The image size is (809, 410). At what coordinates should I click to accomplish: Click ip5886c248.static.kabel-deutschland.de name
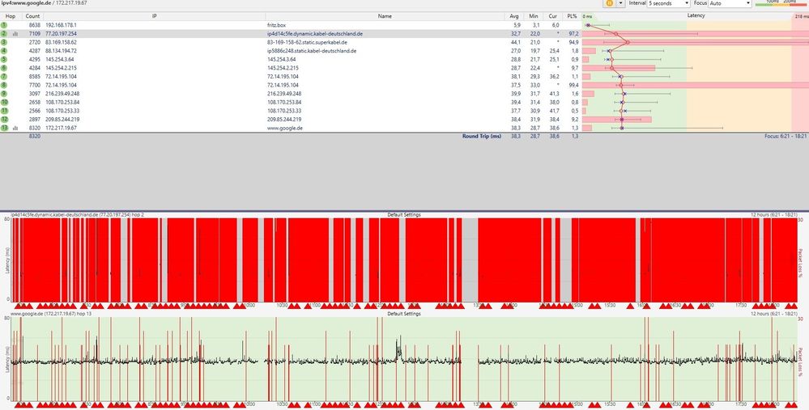click(312, 51)
